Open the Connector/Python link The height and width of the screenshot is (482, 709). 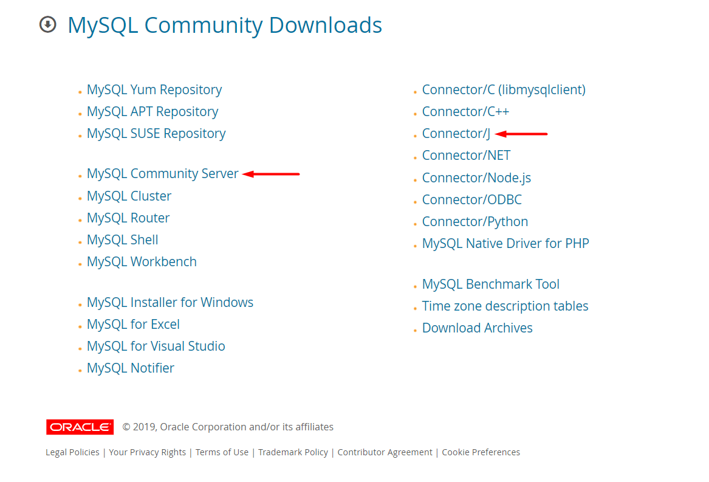click(x=475, y=221)
